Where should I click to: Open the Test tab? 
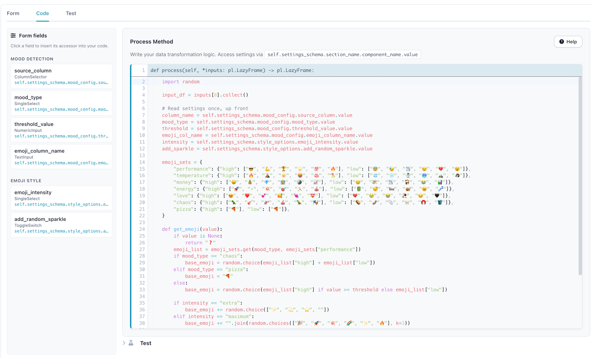tap(71, 13)
